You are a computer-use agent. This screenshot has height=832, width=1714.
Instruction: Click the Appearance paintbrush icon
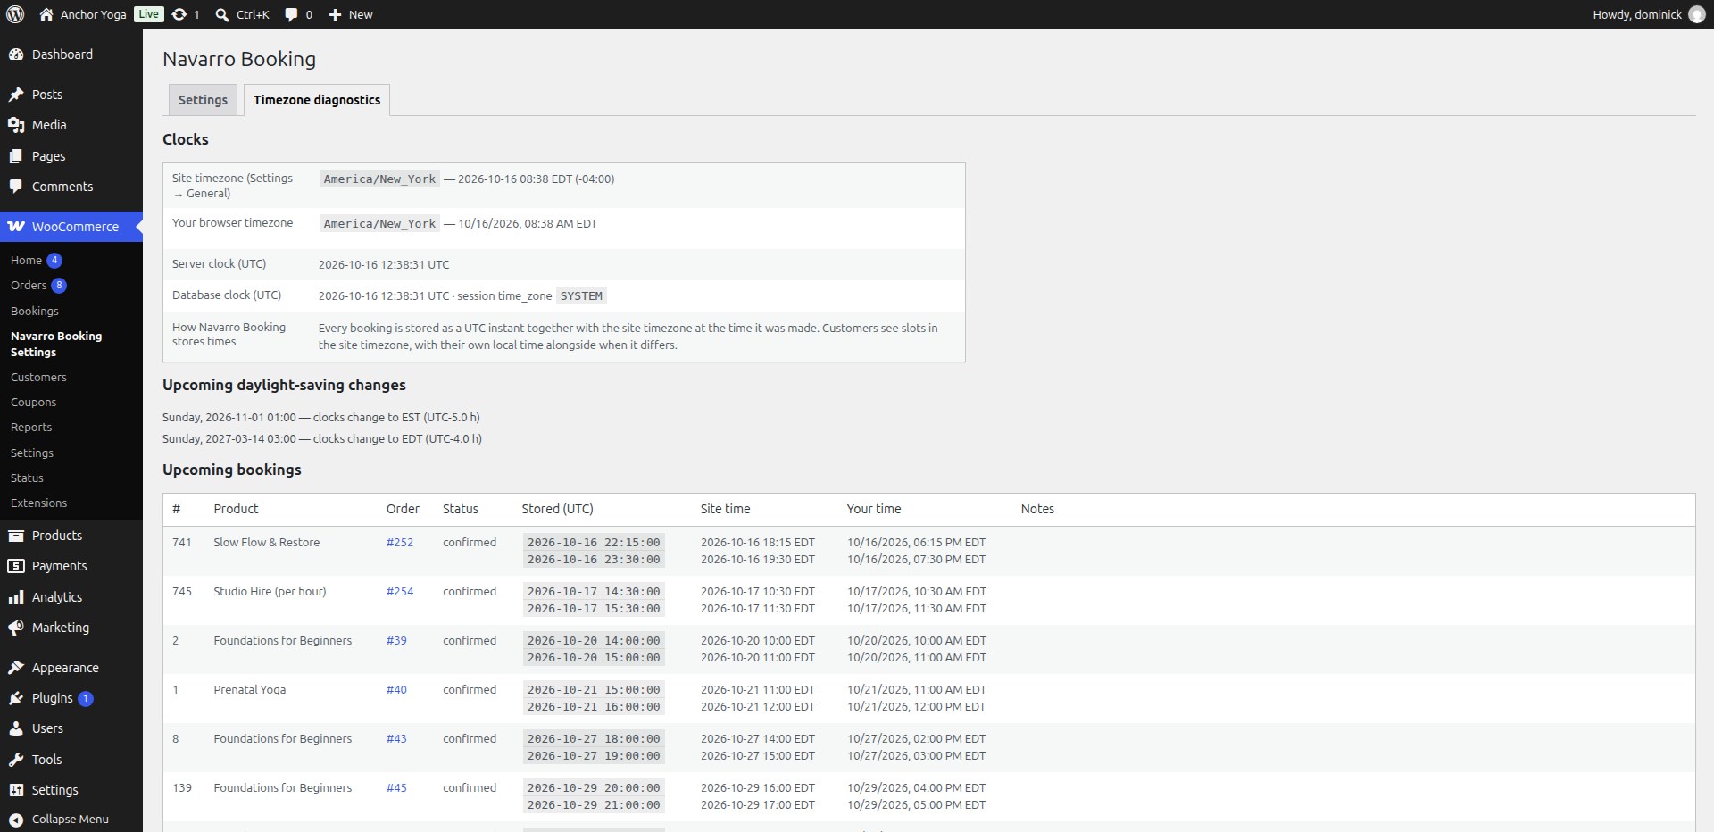click(16, 668)
